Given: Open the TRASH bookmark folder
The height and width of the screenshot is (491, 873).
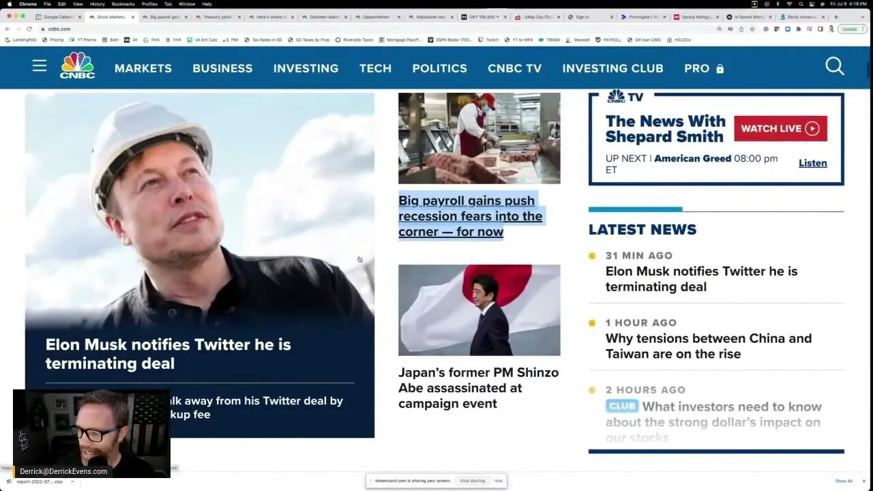Looking at the screenshot, I should pos(550,40).
